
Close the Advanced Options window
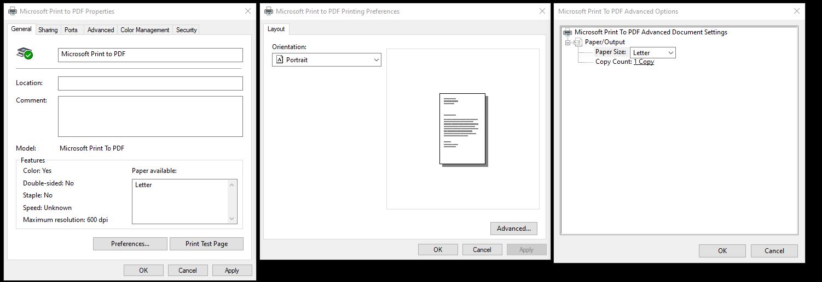pyautogui.click(x=796, y=11)
